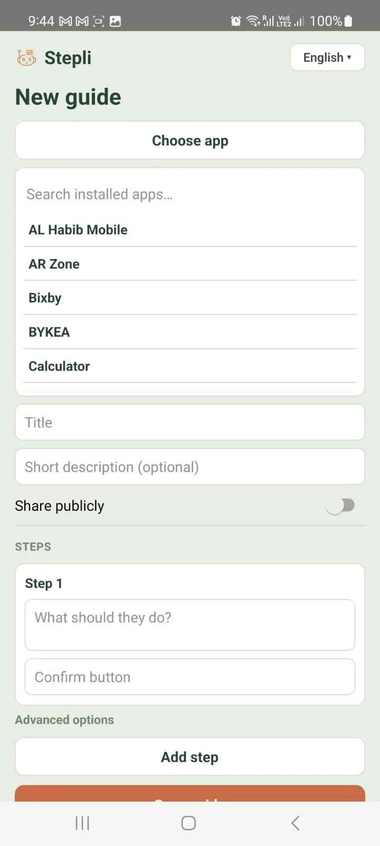
Task: Tap the orange button below Add step
Action: pyautogui.click(x=190, y=794)
